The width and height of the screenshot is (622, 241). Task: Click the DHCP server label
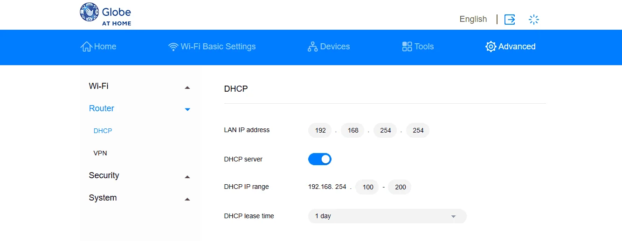click(243, 159)
